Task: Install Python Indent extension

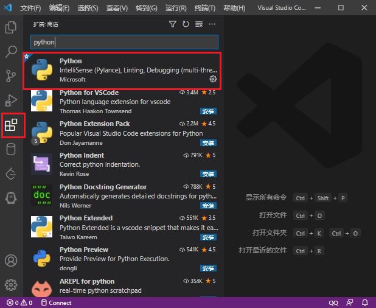Action: click(208, 174)
